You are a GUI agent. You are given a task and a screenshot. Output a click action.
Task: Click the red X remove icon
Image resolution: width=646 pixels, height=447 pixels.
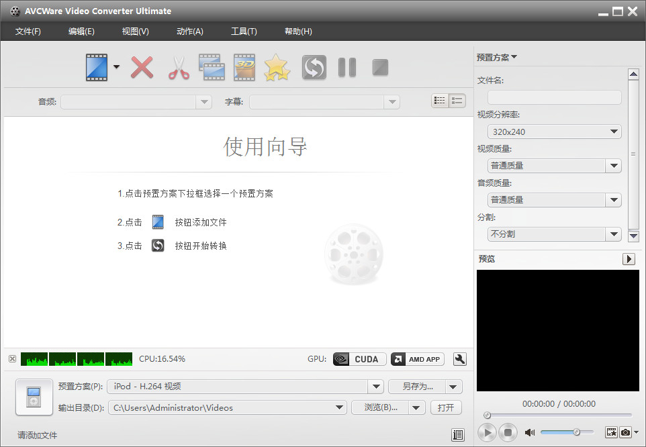(142, 67)
